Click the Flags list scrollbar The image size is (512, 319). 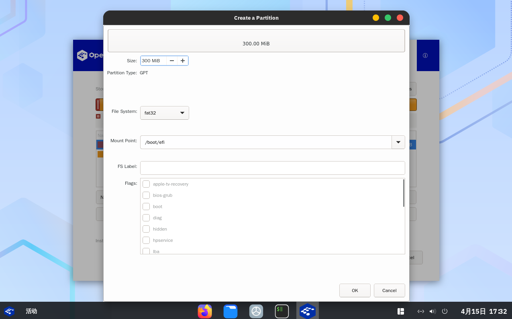(x=403, y=193)
